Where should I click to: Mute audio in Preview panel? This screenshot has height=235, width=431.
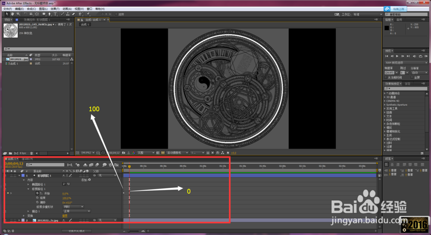(x=415, y=56)
